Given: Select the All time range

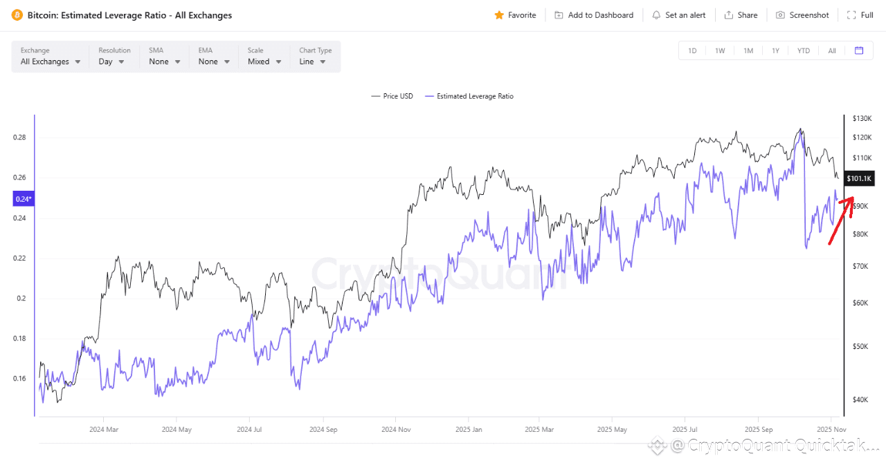Looking at the screenshot, I should pos(832,50).
